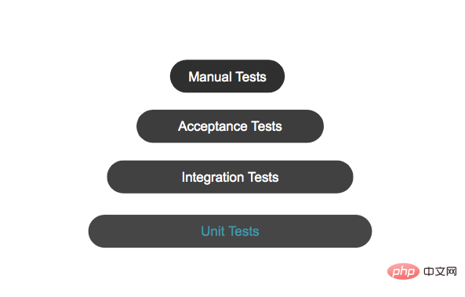The width and height of the screenshot is (465, 297).
Task: Click the 中 character in the watermark
Action: (429, 271)
